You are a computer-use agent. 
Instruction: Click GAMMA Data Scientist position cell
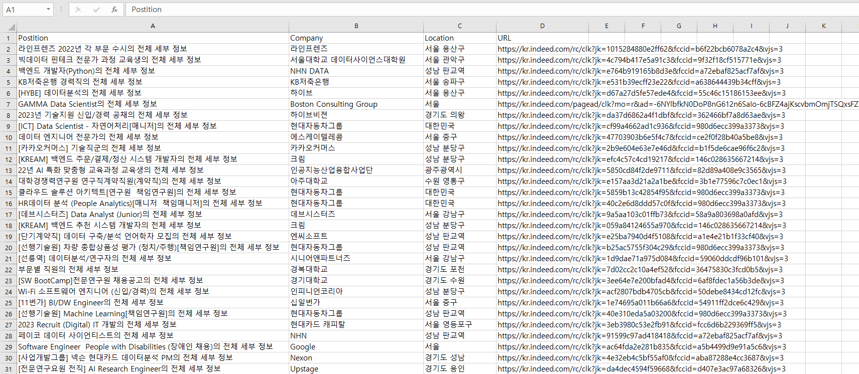(x=153, y=104)
